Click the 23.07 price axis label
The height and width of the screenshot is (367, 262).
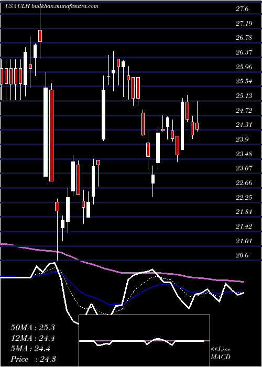pyautogui.click(x=244, y=168)
